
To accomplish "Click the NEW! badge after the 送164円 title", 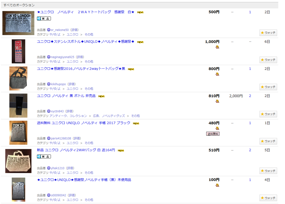I will pos(121,150).
